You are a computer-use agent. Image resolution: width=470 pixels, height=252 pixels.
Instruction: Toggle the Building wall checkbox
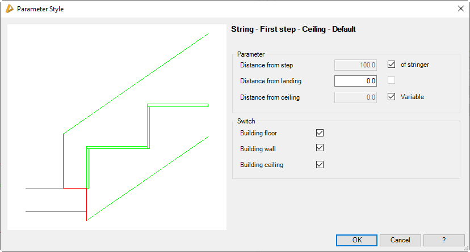[320, 148]
